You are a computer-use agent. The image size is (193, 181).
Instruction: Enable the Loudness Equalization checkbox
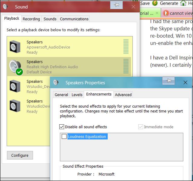coord(64,136)
